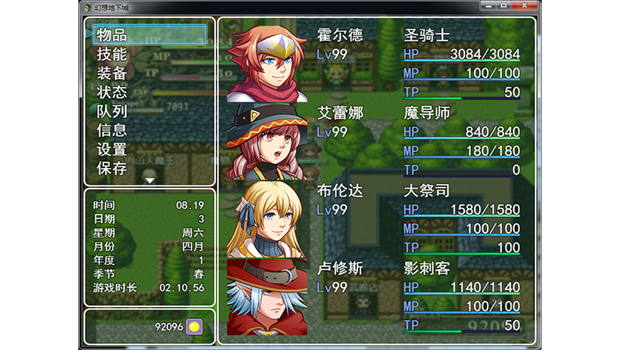The image size is (620, 350).
Task: Select 状态 in the command list
Action: [x=111, y=92]
